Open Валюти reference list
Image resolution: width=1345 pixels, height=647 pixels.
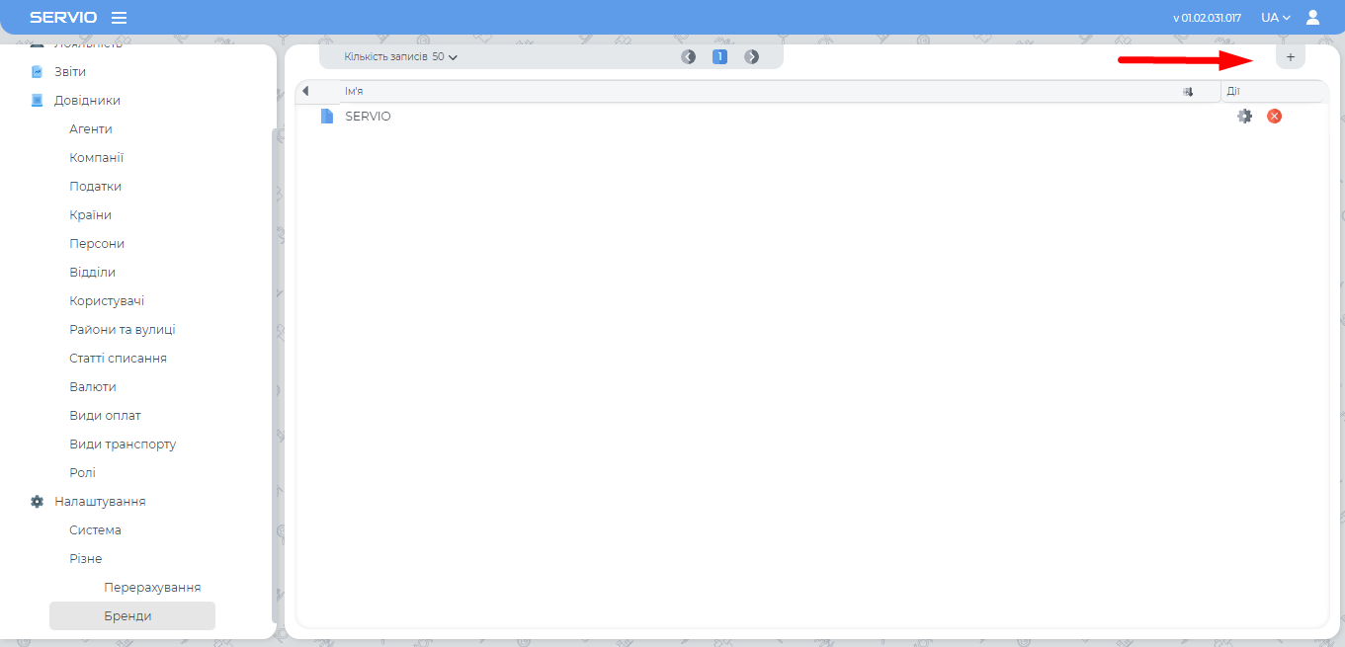[x=93, y=387]
